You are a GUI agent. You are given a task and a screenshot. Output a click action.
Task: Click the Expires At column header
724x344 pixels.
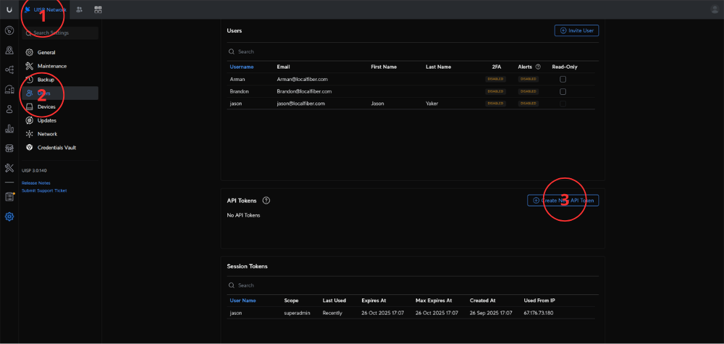pos(374,301)
